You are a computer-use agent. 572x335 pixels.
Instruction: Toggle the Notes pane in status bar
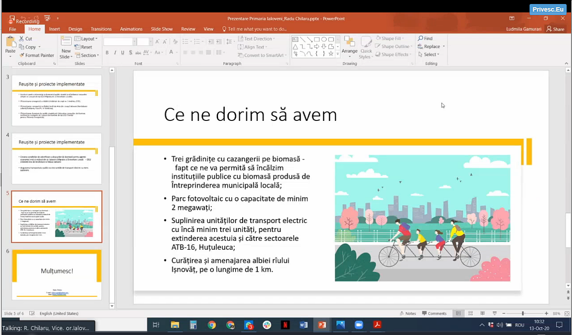[x=408, y=314]
